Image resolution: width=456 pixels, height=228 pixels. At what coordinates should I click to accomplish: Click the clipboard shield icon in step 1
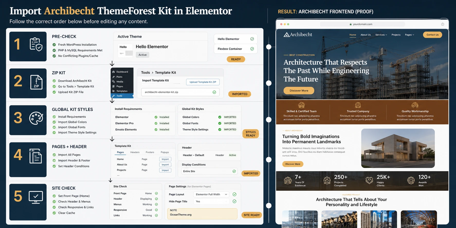[36, 44]
